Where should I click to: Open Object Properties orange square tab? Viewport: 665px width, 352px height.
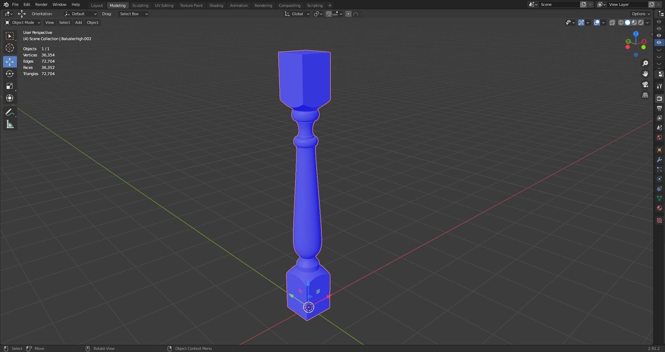[x=659, y=150]
